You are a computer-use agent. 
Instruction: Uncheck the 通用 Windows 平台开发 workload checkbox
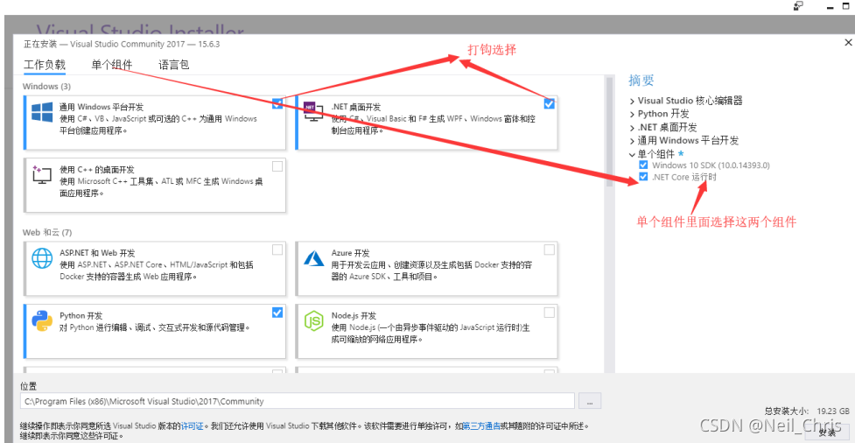click(277, 103)
